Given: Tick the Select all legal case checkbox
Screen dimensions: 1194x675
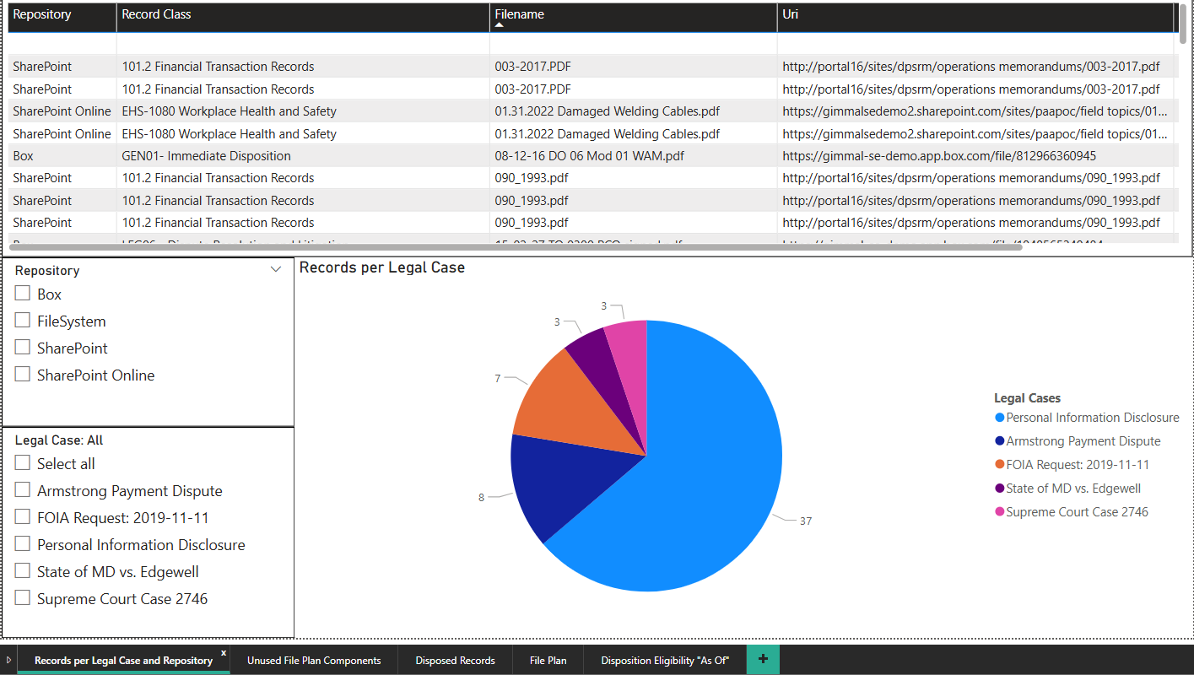Looking at the screenshot, I should pyautogui.click(x=23, y=463).
